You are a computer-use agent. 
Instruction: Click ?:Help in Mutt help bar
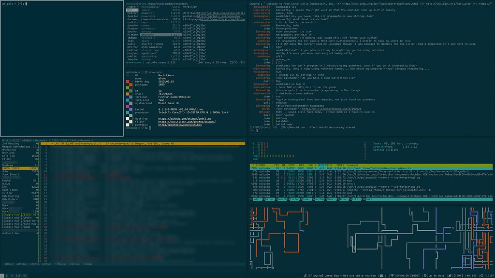[87, 264]
